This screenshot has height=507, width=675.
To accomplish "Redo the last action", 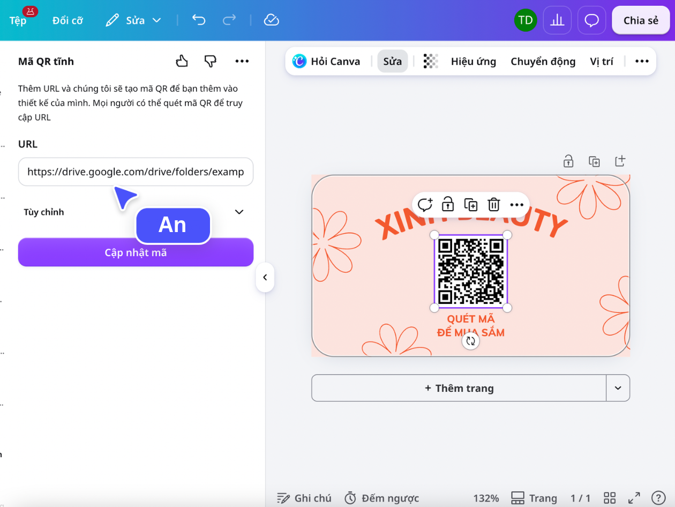I will click(x=229, y=20).
